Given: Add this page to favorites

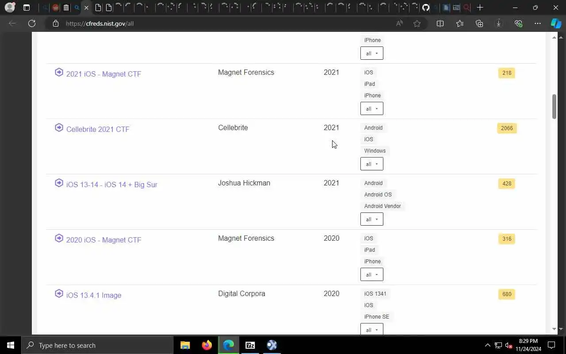Looking at the screenshot, I should pyautogui.click(x=417, y=23).
